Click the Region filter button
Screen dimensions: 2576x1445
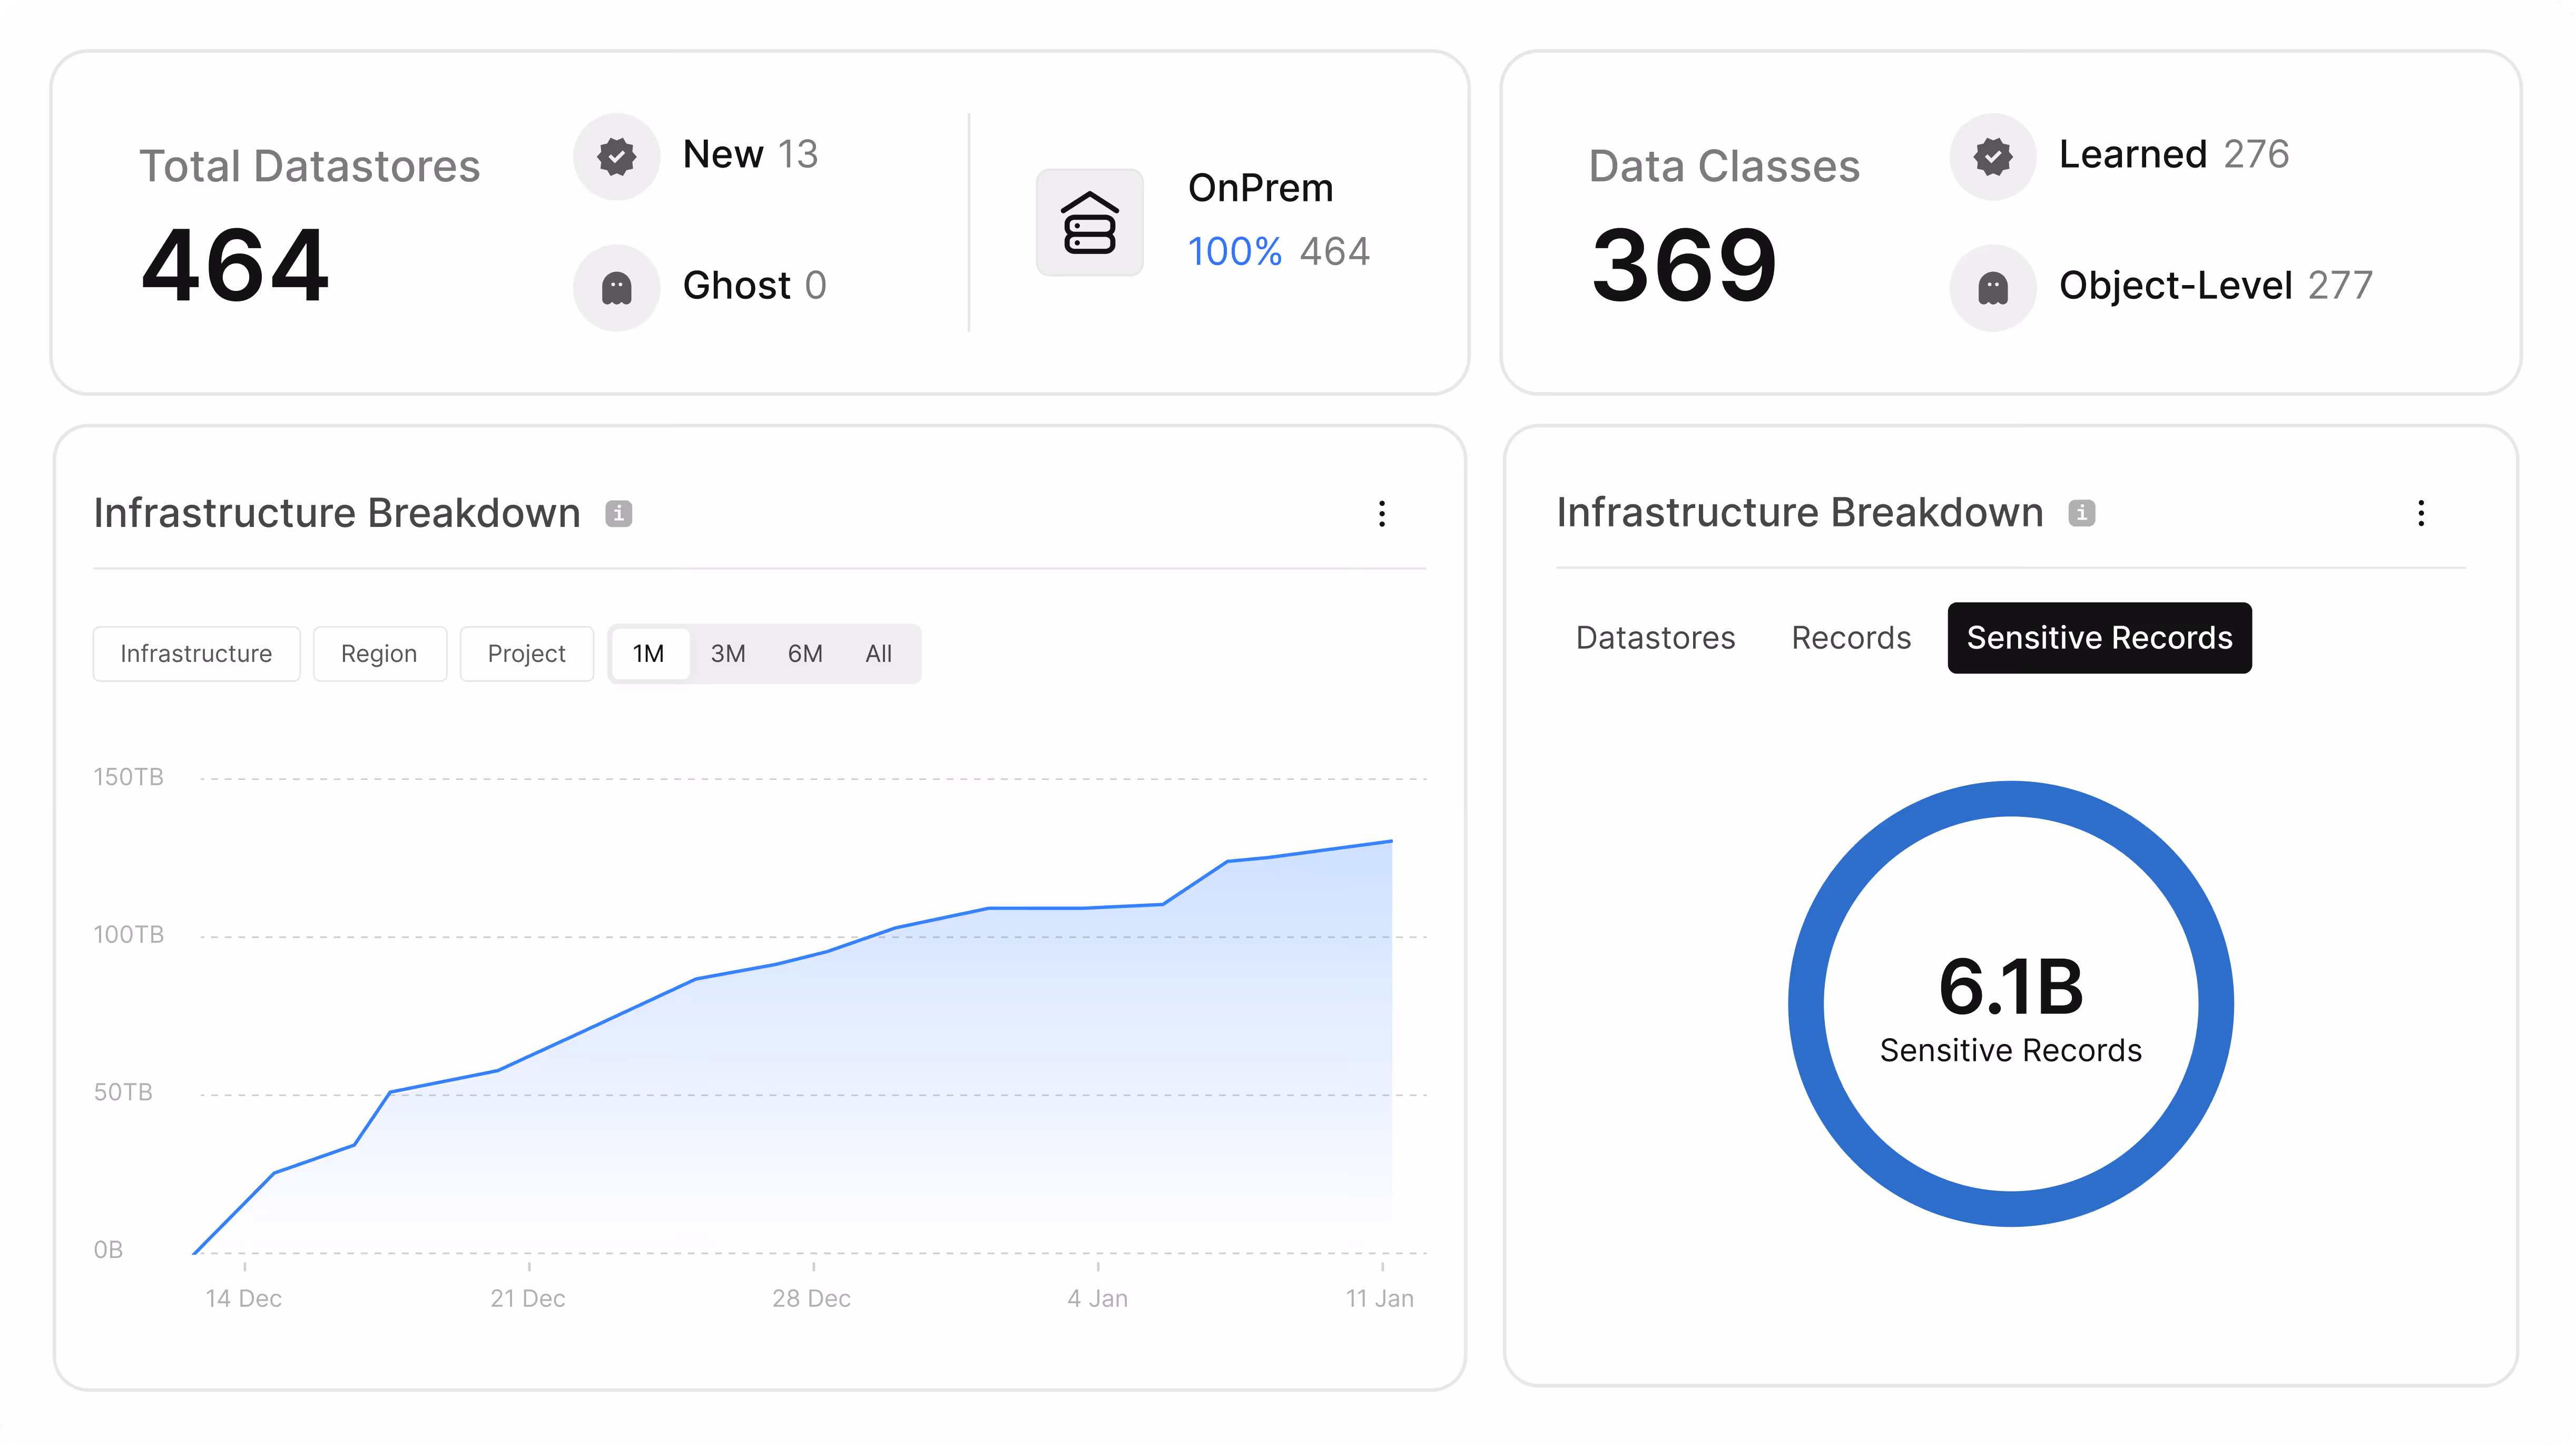point(379,653)
